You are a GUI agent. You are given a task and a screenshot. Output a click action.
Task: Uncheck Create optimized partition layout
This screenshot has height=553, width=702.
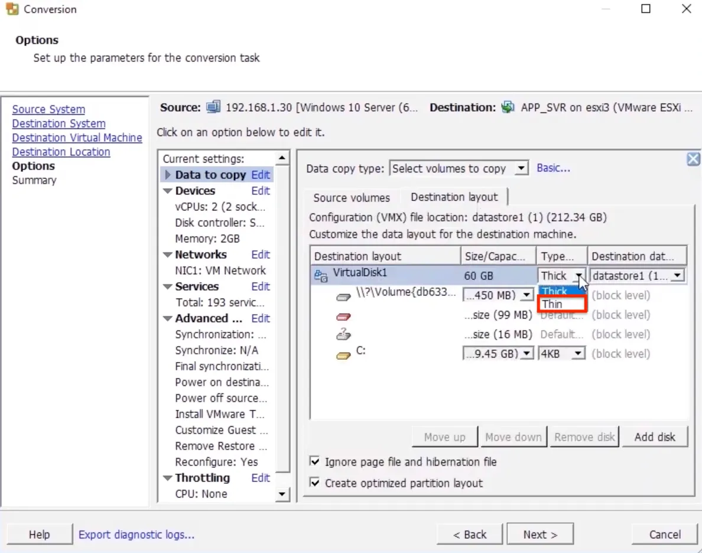tap(315, 483)
